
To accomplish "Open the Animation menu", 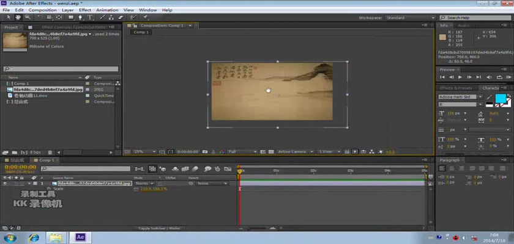I will 107,10.
